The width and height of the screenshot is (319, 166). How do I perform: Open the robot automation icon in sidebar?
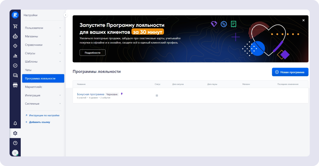pyautogui.click(x=15, y=36)
